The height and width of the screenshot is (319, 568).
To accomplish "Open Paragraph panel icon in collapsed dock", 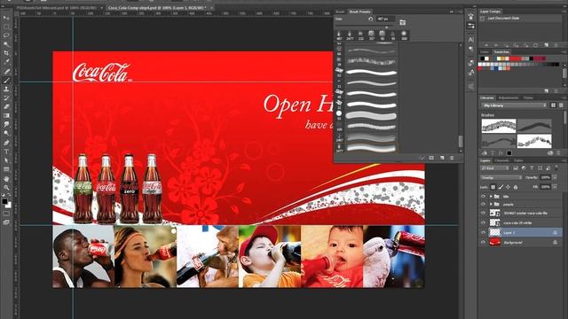I will pyautogui.click(x=471, y=49).
